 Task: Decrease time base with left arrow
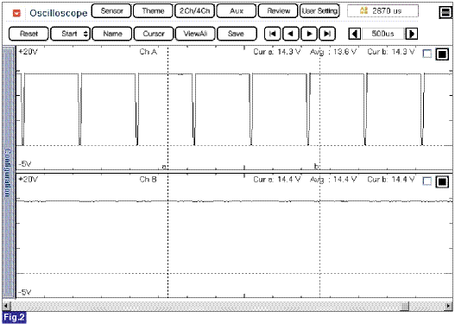click(355, 34)
